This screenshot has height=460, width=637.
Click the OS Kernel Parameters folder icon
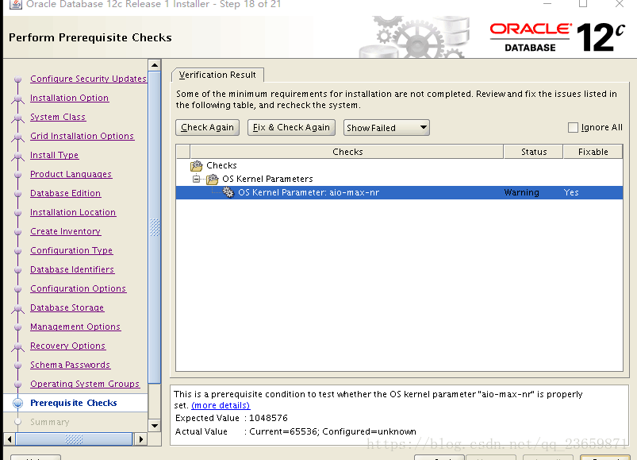pyautogui.click(x=213, y=179)
